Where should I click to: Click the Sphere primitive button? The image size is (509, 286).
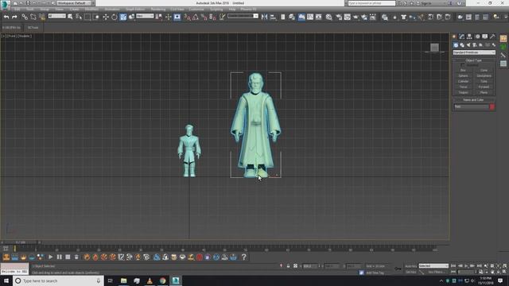(x=463, y=76)
